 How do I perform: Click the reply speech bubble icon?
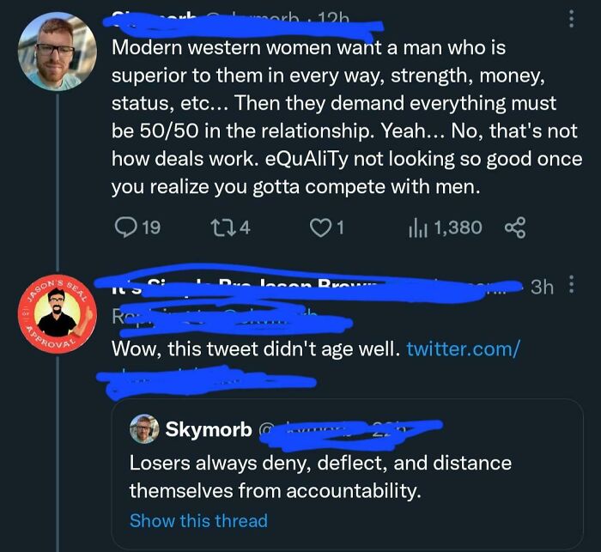tap(124, 227)
